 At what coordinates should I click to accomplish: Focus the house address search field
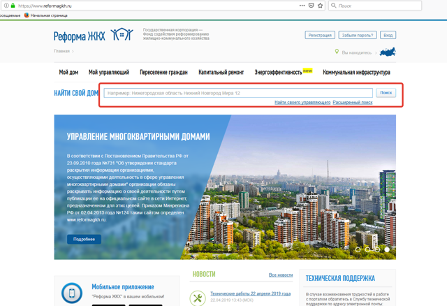tap(238, 93)
